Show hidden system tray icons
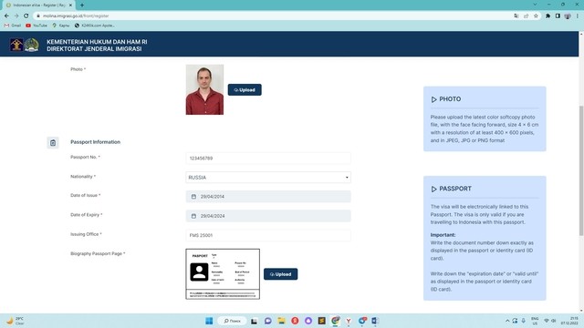Screen dimensions: 584x328 pos(507,321)
